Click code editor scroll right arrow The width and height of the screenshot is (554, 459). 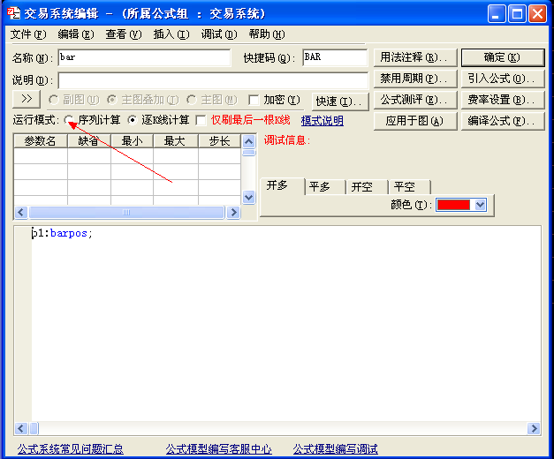pyautogui.click(x=534, y=429)
